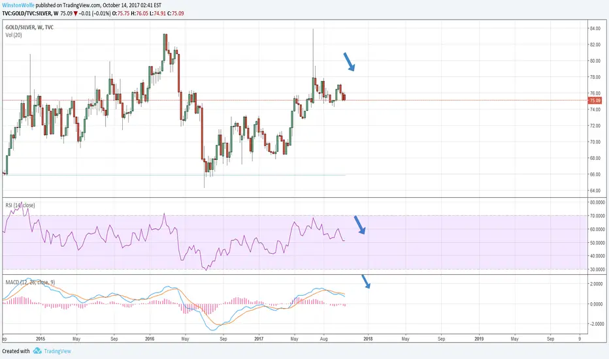Click the red 75.09 current price tag

click(x=595, y=101)
